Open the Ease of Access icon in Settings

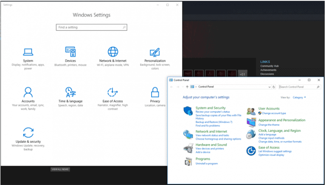(112, 92)
